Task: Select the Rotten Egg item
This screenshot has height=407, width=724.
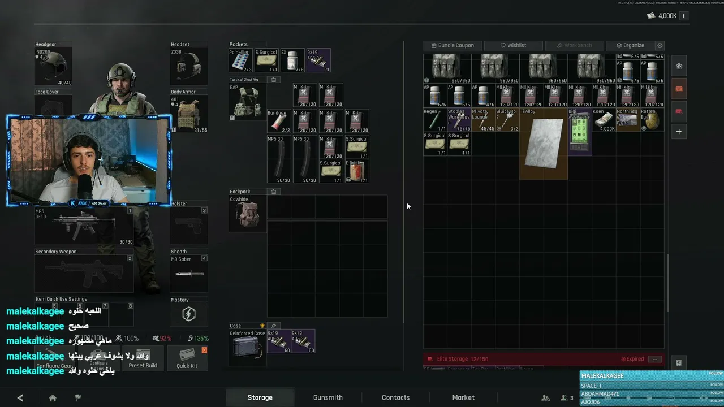Action: click(x=652, y=120)
